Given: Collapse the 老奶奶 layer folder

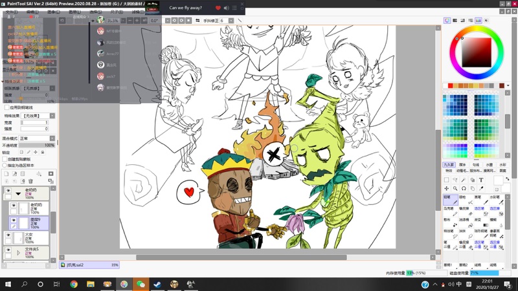Looking at the screenshot, I should point(18,192).
